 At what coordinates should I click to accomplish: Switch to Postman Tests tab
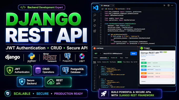pos(127,58)
